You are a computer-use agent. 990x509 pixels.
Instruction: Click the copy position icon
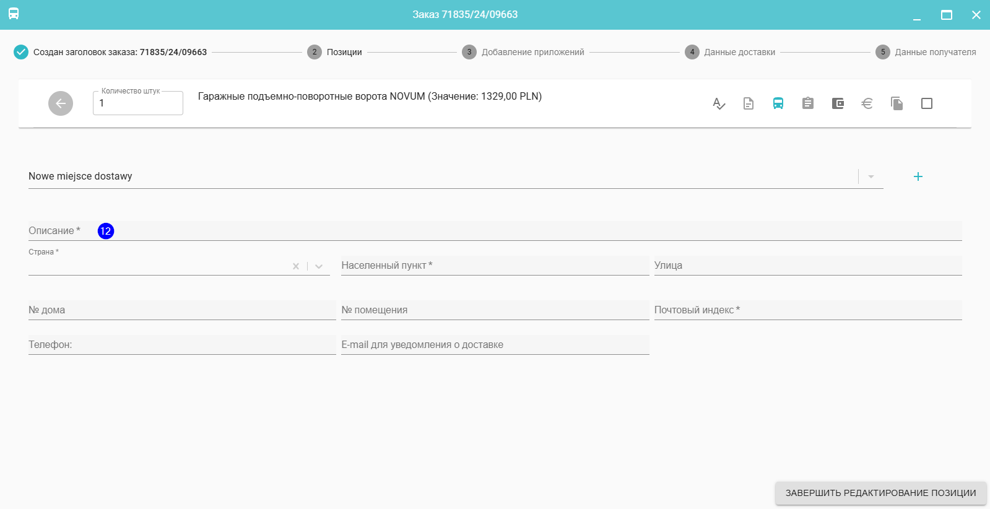tap(897, 103)
